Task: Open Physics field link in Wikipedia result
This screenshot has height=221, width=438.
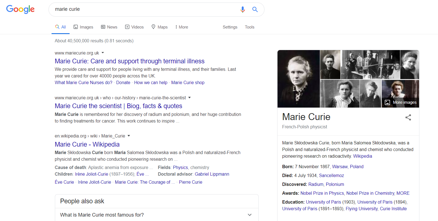Action: [x=180, y=167]
